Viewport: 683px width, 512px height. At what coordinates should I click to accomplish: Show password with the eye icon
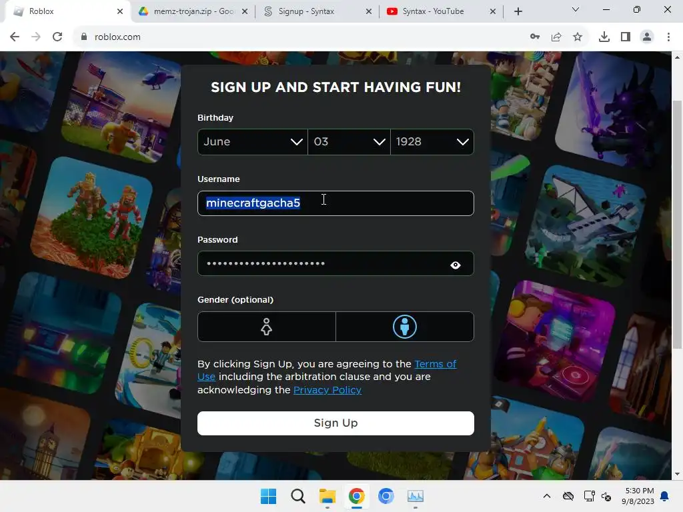[455, 265]
